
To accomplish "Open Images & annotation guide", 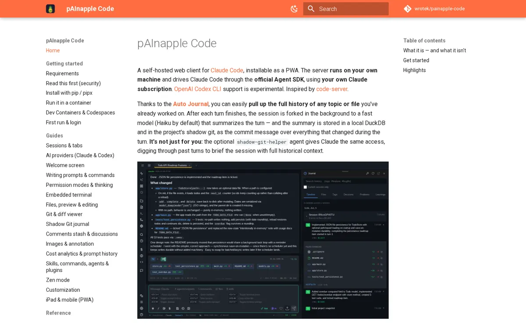I will coord(70,244).
